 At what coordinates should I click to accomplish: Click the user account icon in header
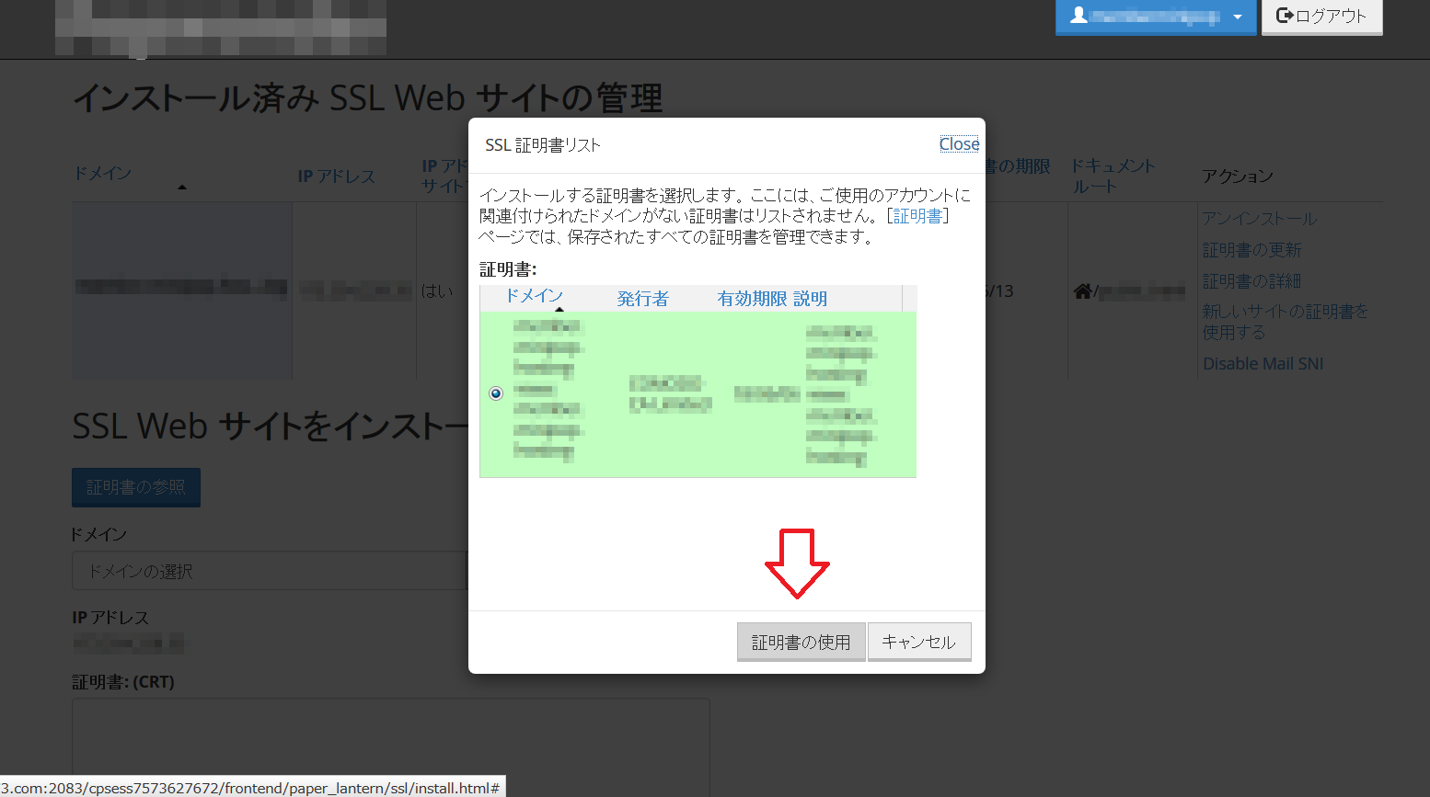[x=1078, y=16]
